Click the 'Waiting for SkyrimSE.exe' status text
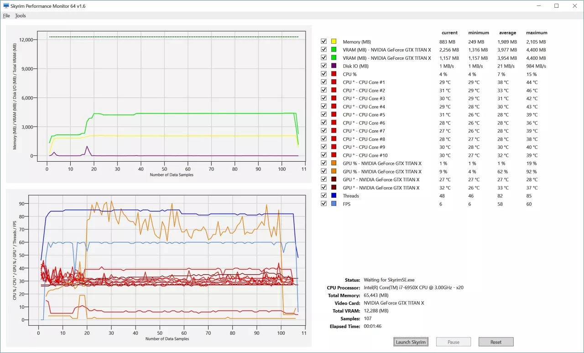The height and width of the screenshot is (353, 584). 389,280
